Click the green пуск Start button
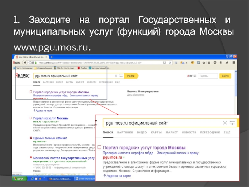The height and width of the screenshot is (187, 249). point(19,179)
